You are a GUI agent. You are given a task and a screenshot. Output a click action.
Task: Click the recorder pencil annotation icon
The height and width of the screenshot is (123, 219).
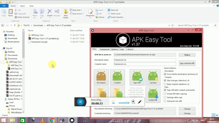(140, 102)
